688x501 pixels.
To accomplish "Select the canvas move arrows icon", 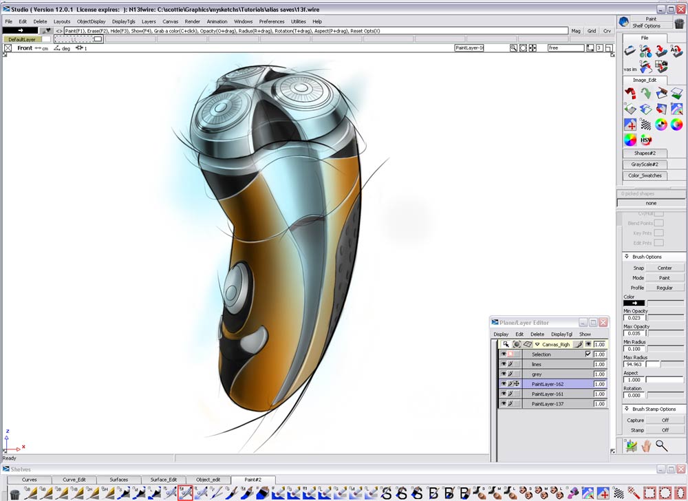I will pos(629,125).
